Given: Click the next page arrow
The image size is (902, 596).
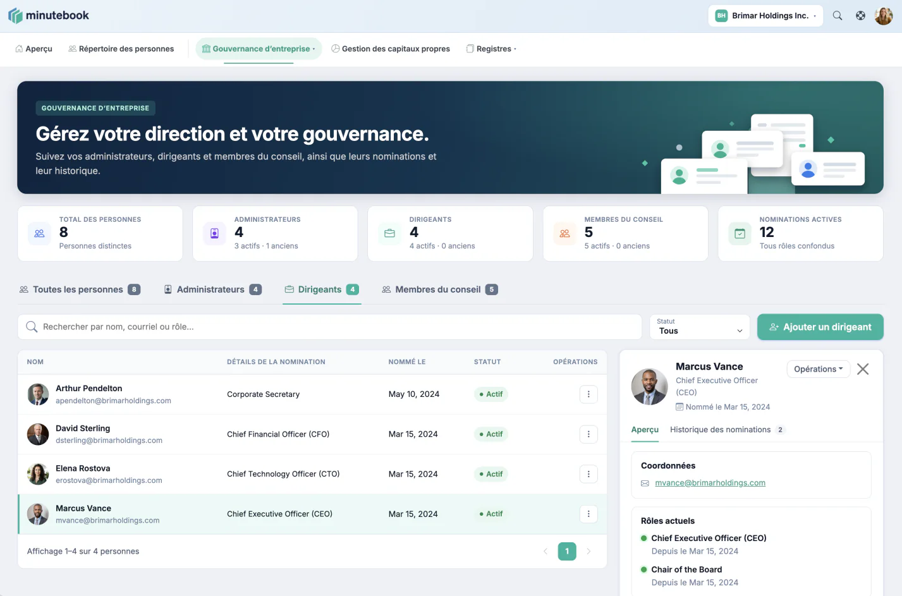Looking at the screenshot, I should [588, 551].
